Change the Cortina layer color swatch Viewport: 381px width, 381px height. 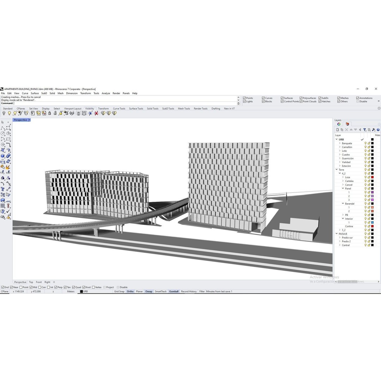tap(372, 226)
